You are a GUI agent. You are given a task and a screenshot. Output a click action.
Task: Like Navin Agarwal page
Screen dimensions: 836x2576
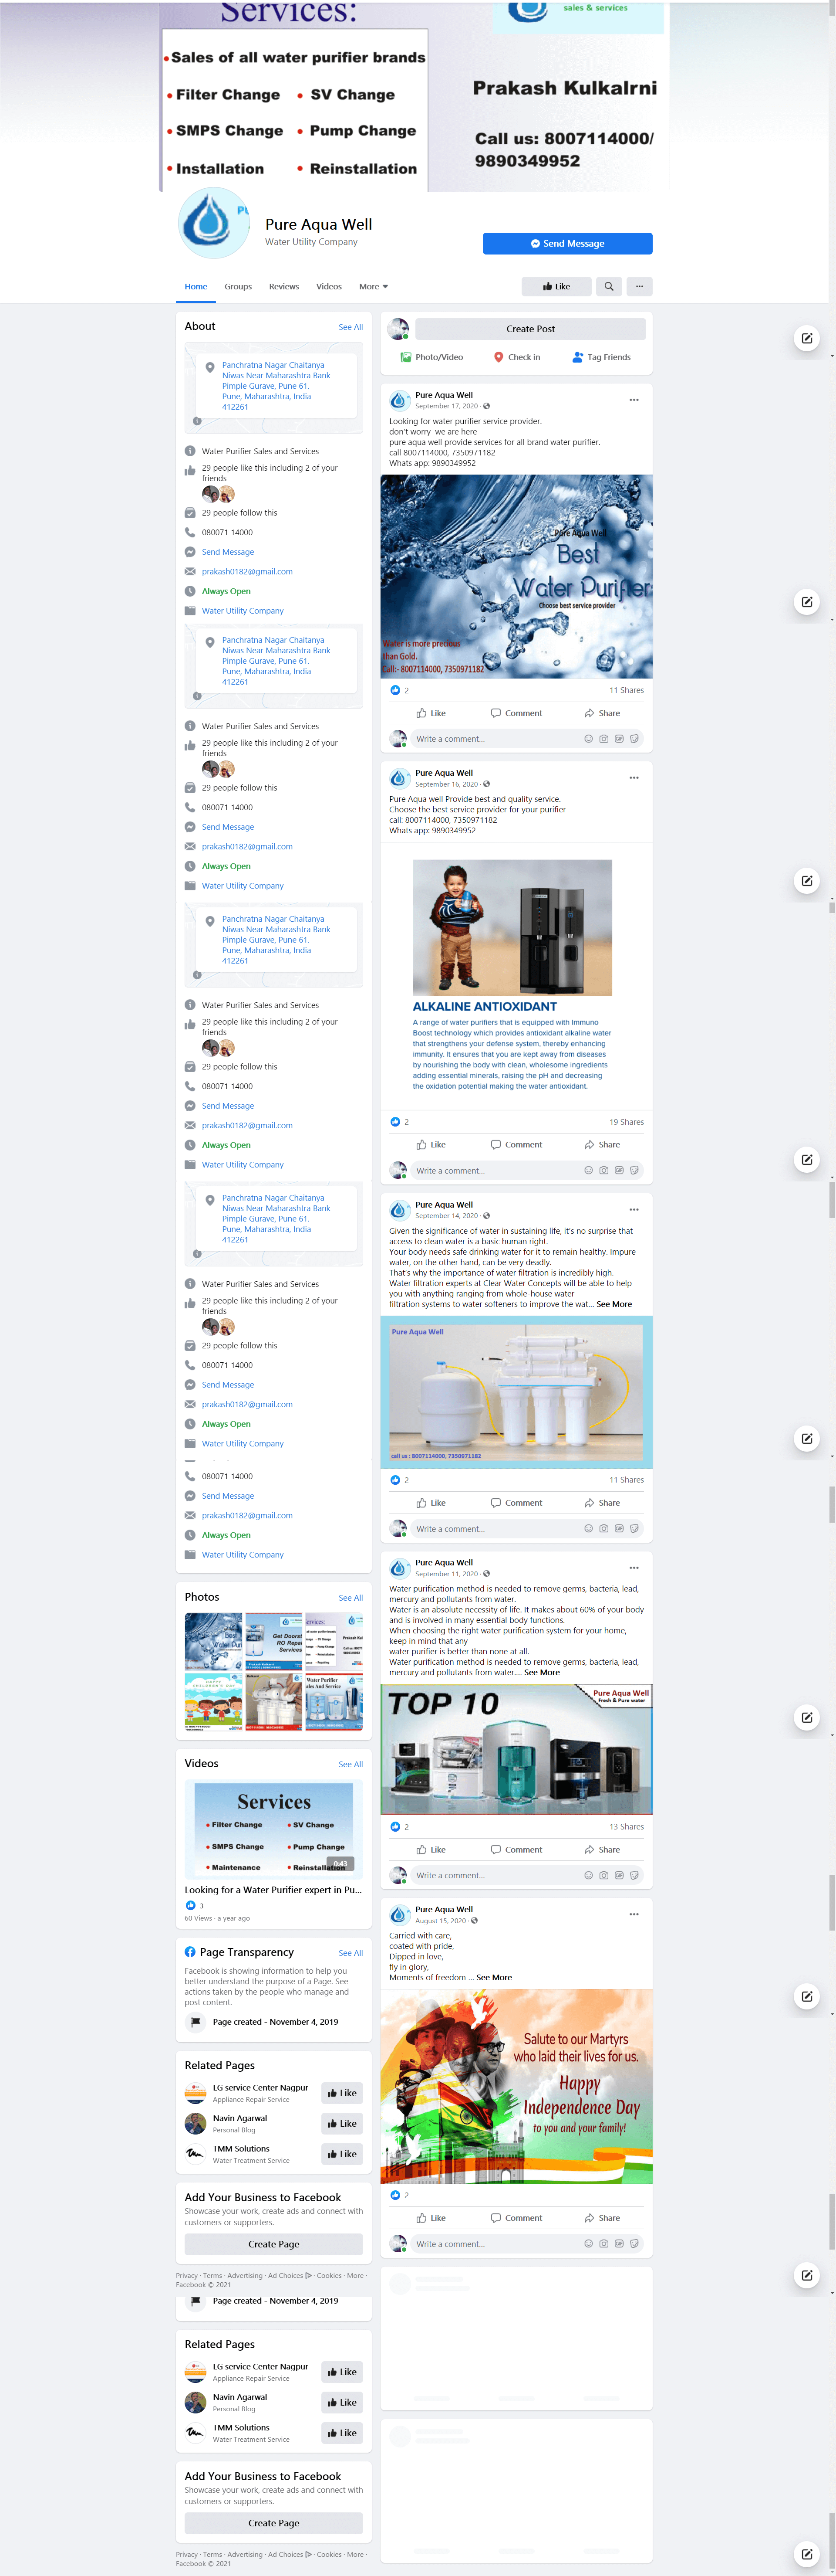coord(342,2123)
